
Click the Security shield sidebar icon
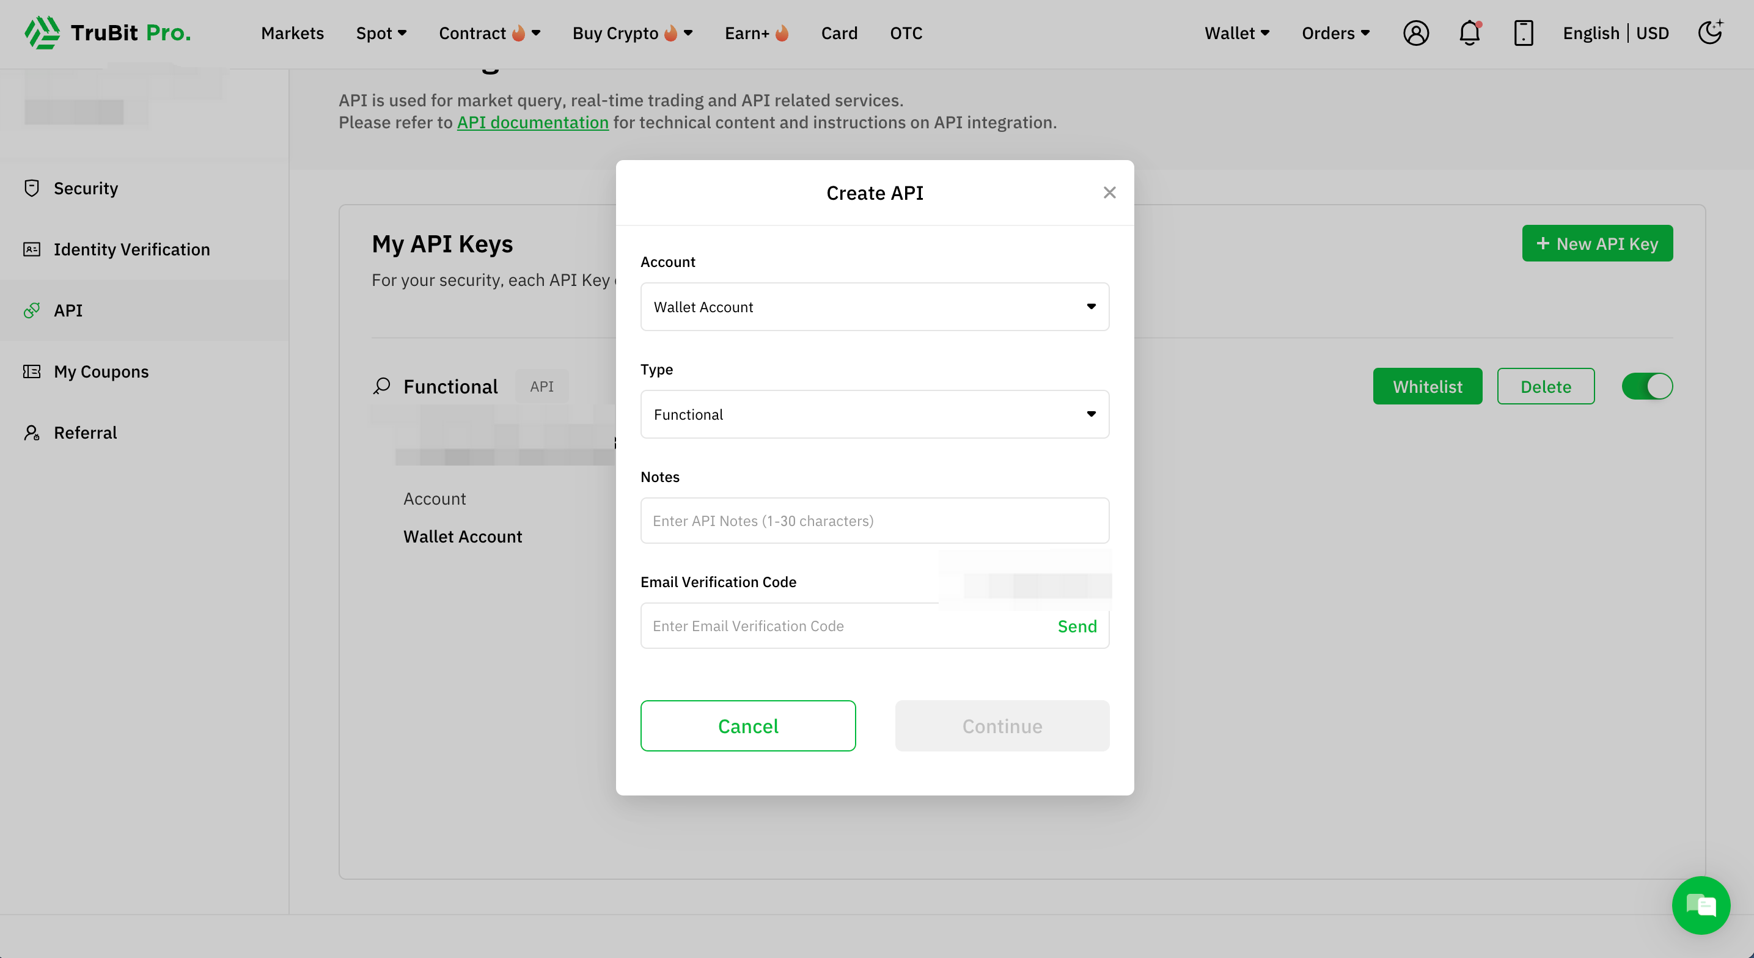(x=31, y=188)
